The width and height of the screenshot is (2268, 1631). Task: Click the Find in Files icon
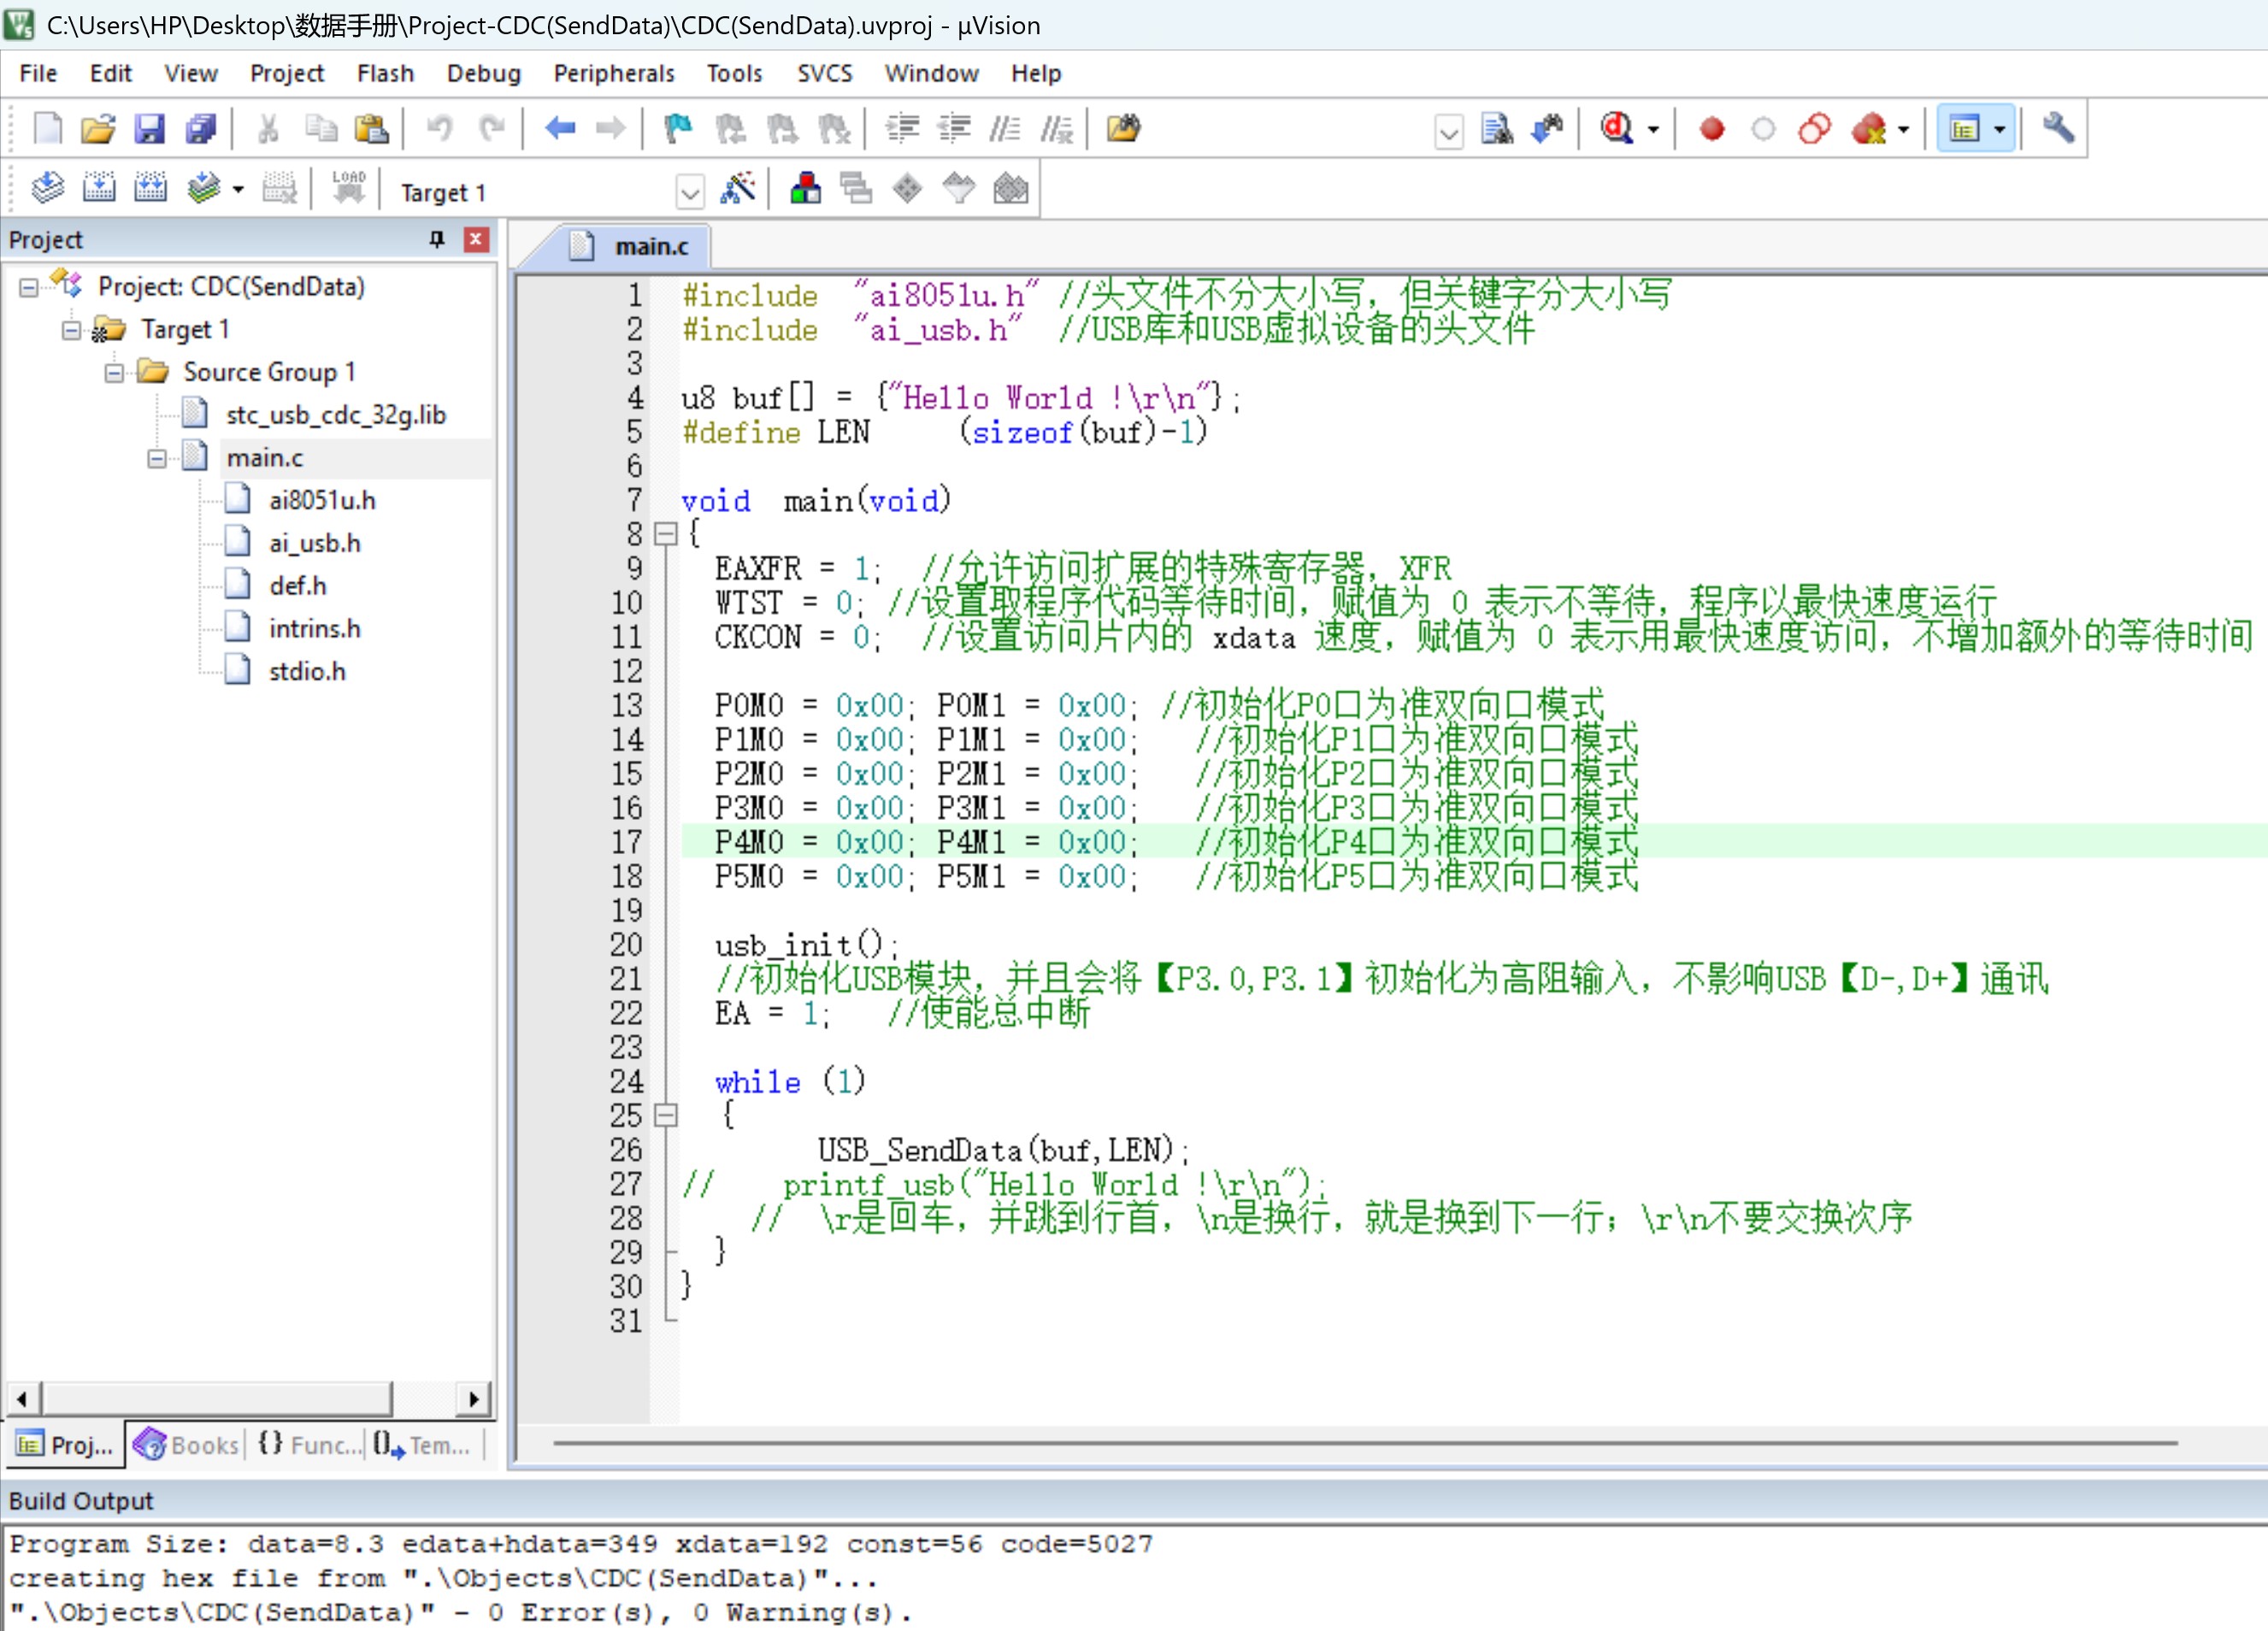[1123, 128]
